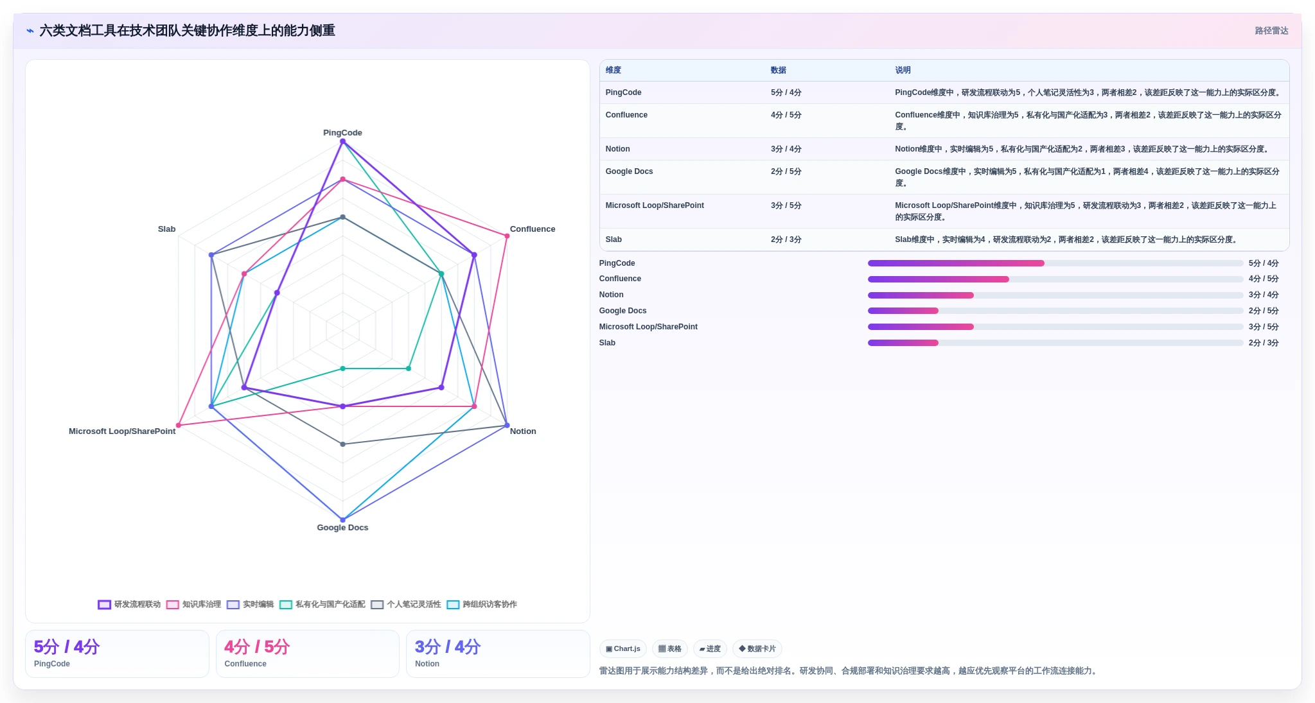Click the Google Docs progress bar

pos(1055,311)
